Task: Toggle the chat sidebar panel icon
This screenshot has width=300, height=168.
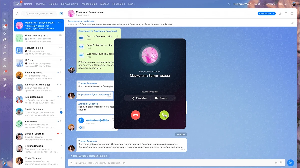Action: pos(292,14)
